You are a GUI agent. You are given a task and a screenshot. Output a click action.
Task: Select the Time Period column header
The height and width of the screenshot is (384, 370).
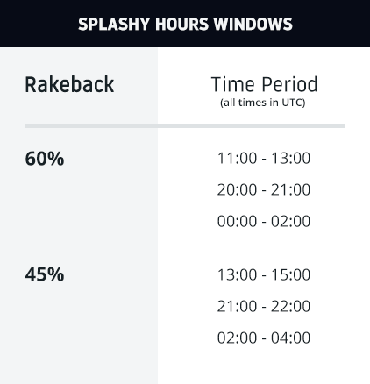(x=264, y=84)
